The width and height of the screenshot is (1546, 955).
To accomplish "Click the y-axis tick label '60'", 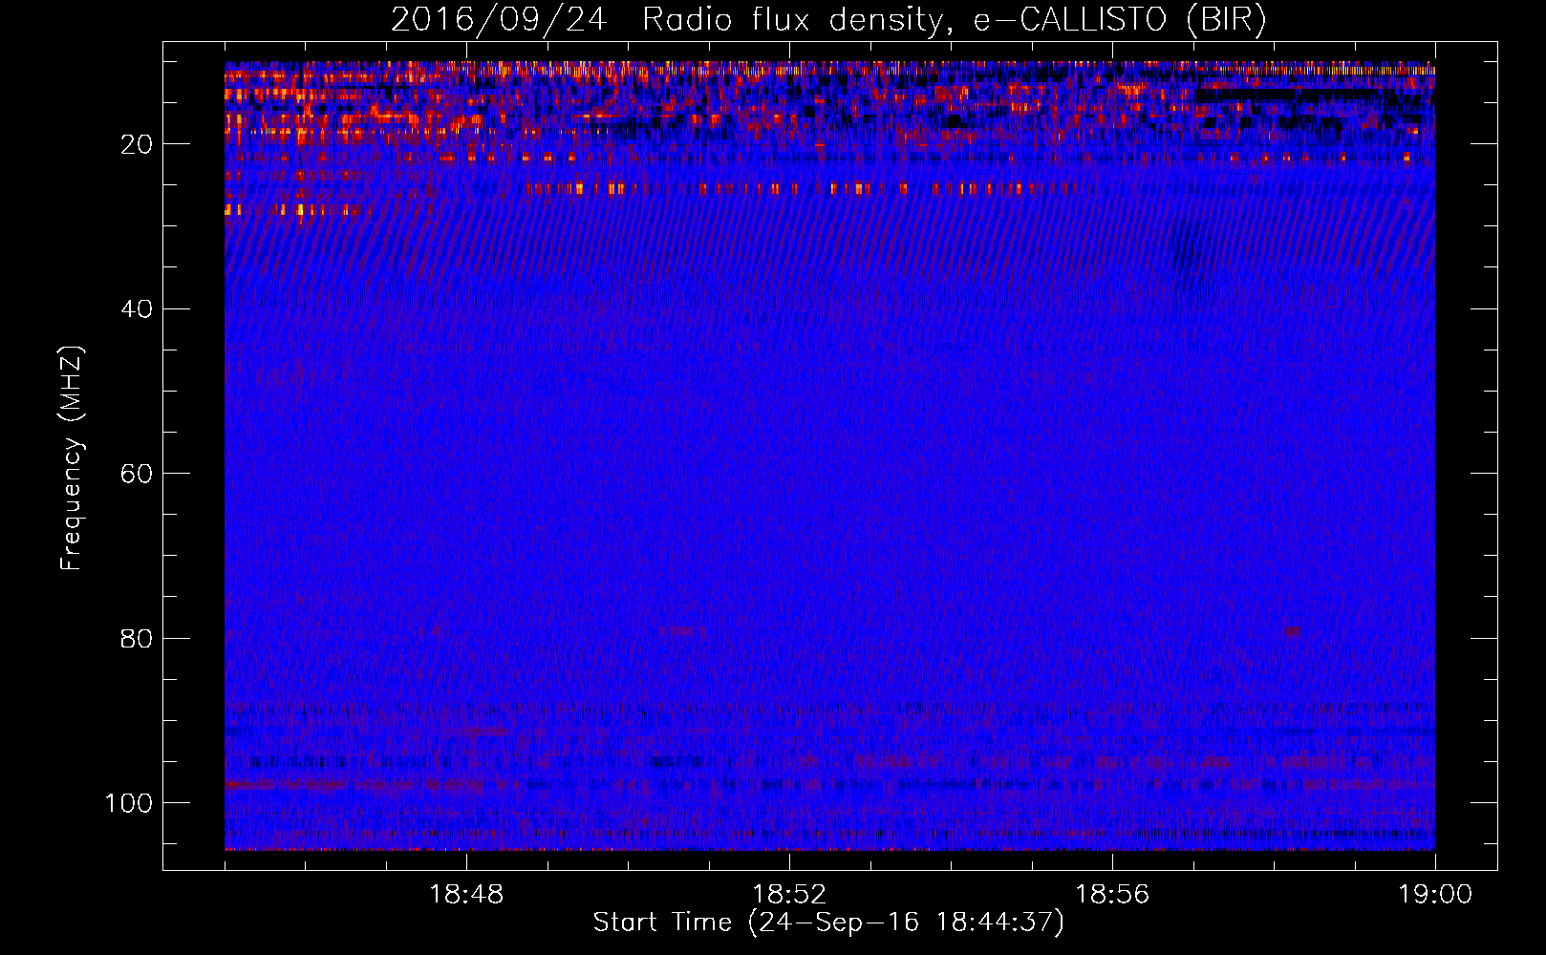I will 138,474.
